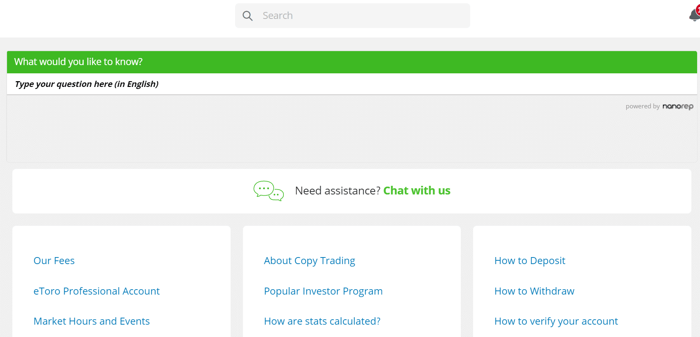Screen dimensions: 700x337
Task: Click the 'Type your question here' field
Action: (352, 84)
